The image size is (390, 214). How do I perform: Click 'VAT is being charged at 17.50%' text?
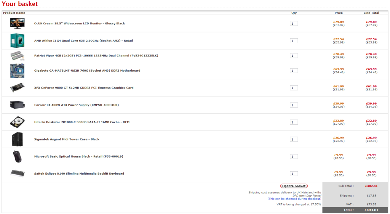point(299,204)
